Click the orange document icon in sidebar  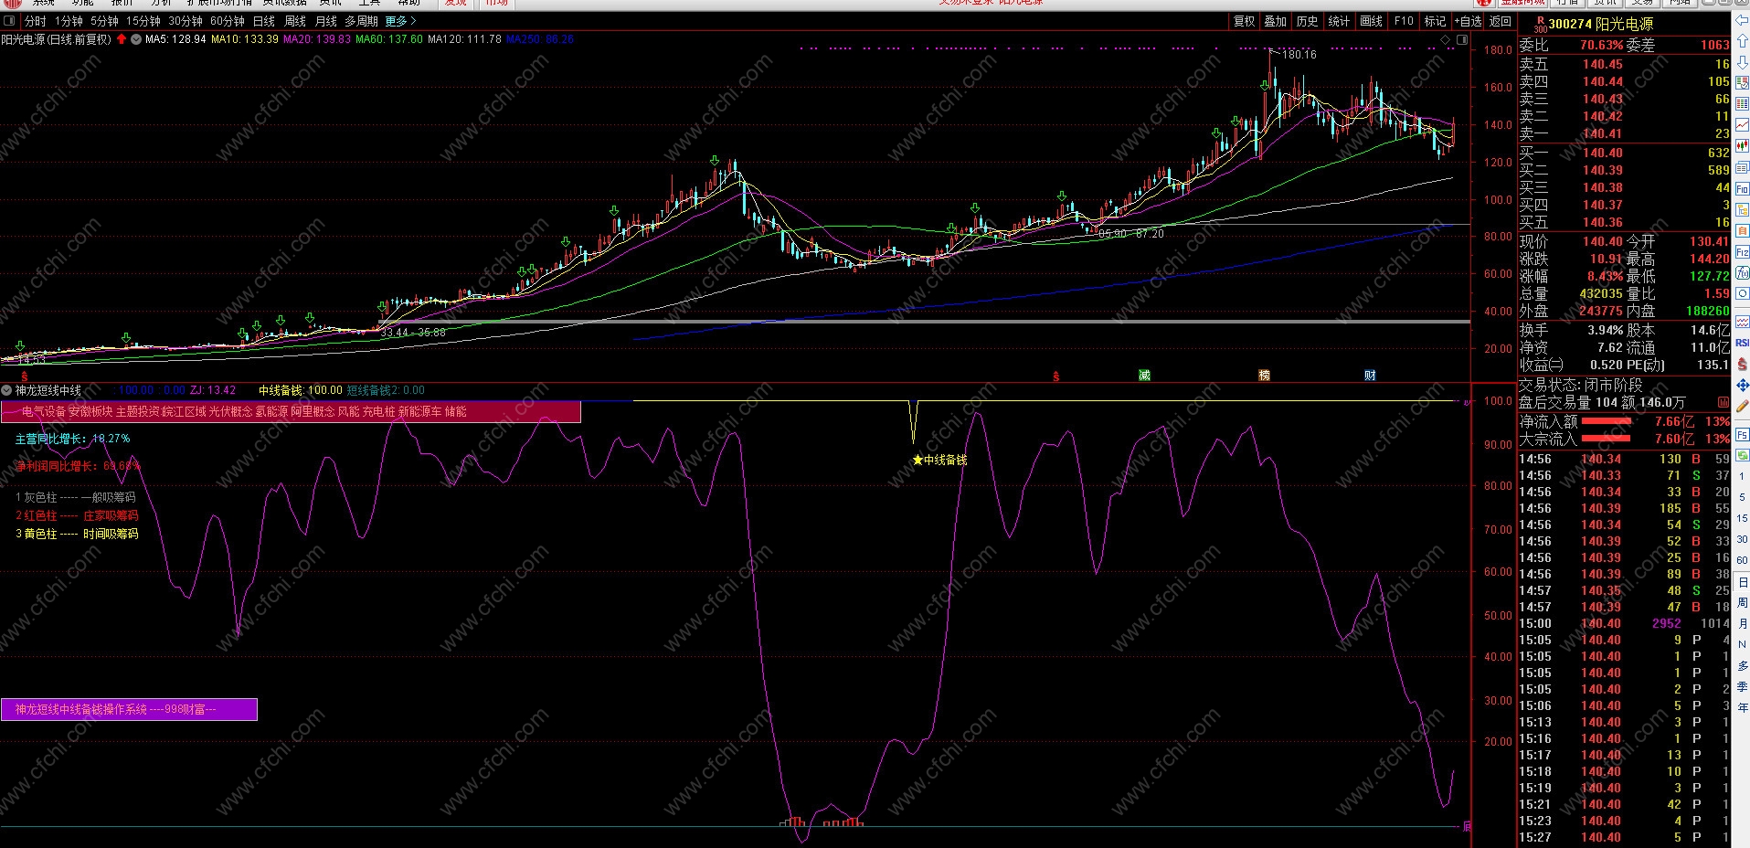[1742, 230]
